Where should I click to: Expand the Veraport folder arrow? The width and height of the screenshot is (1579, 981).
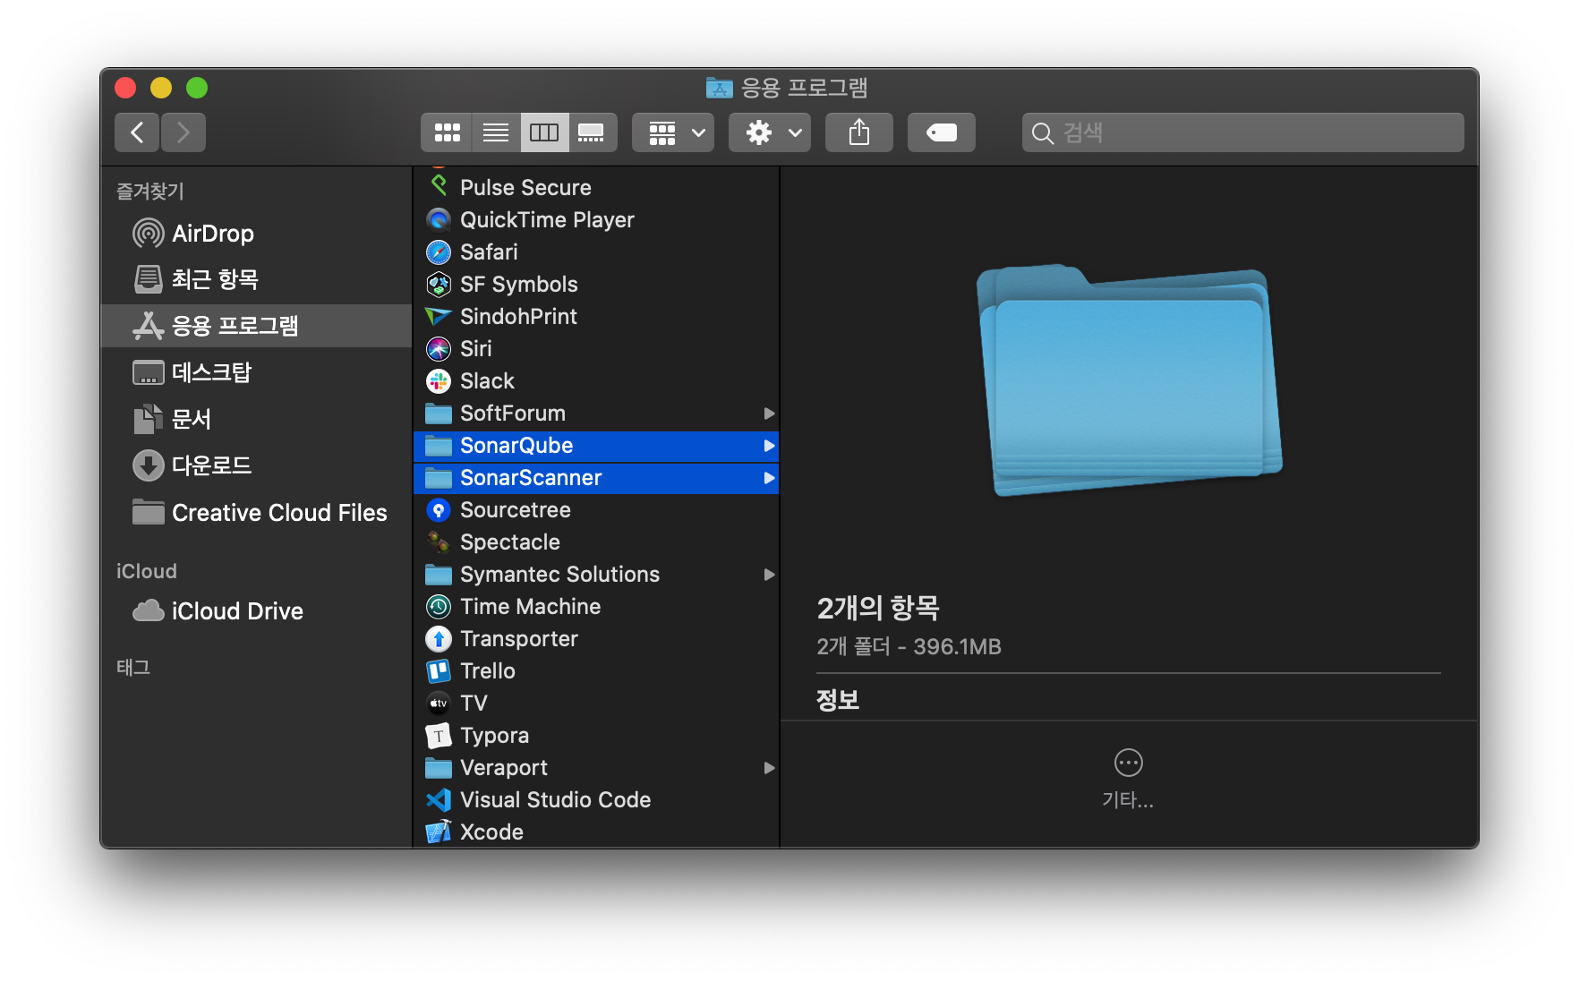(x=768, y=767)
